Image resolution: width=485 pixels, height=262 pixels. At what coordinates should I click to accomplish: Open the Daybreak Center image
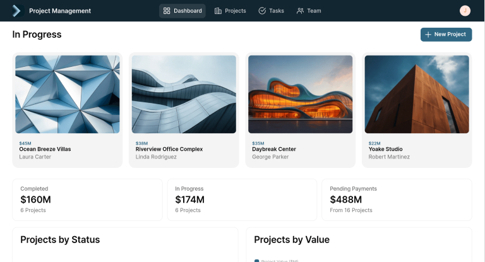coord(301,94)
